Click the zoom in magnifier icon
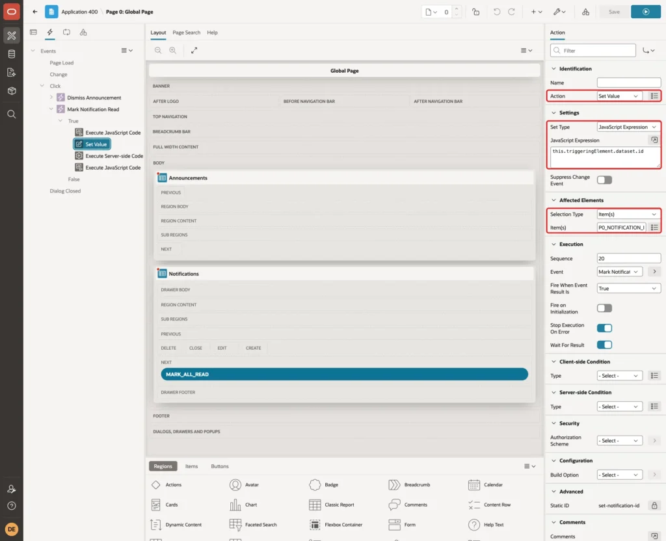666x541 pixels. click(x=173, y=50)
